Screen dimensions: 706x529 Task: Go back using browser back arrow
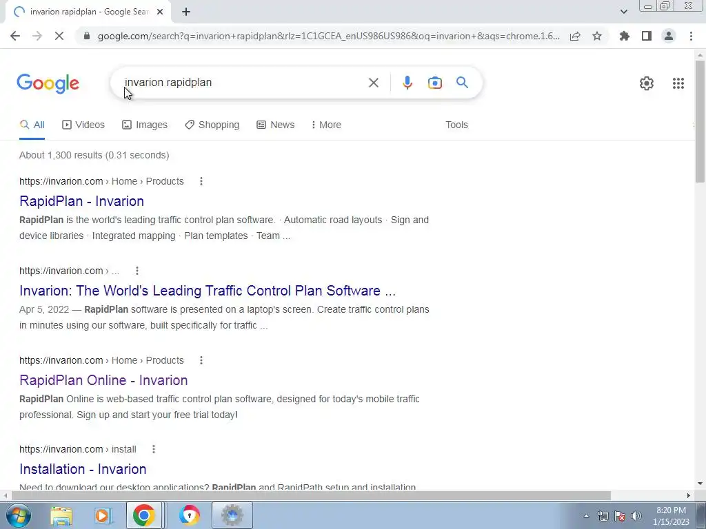[x=15, y=36]
